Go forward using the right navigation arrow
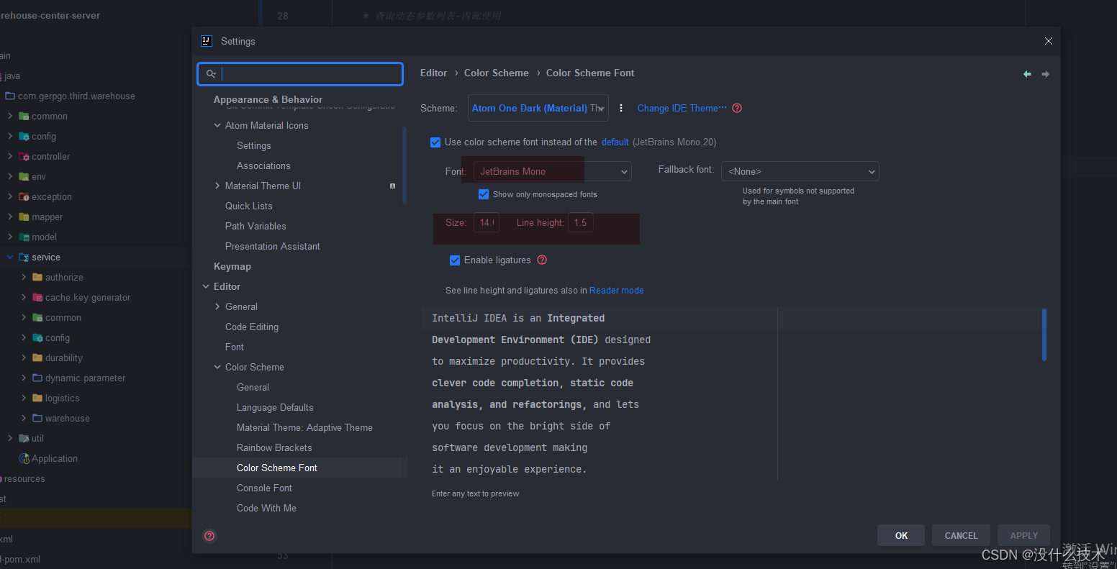This screenshot has width=1117, height=569. click(x=1046, y=74)
